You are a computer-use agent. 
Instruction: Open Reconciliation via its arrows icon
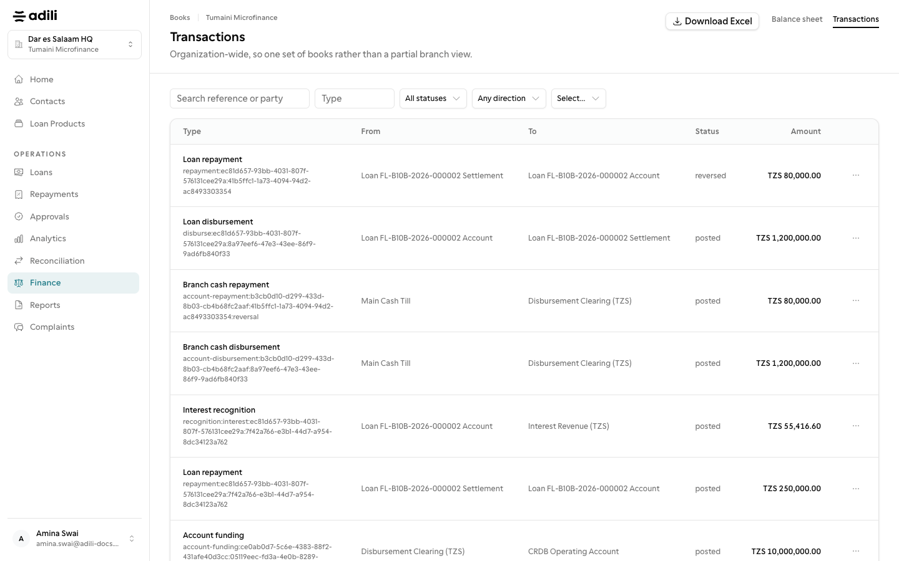tap(19, 261)
